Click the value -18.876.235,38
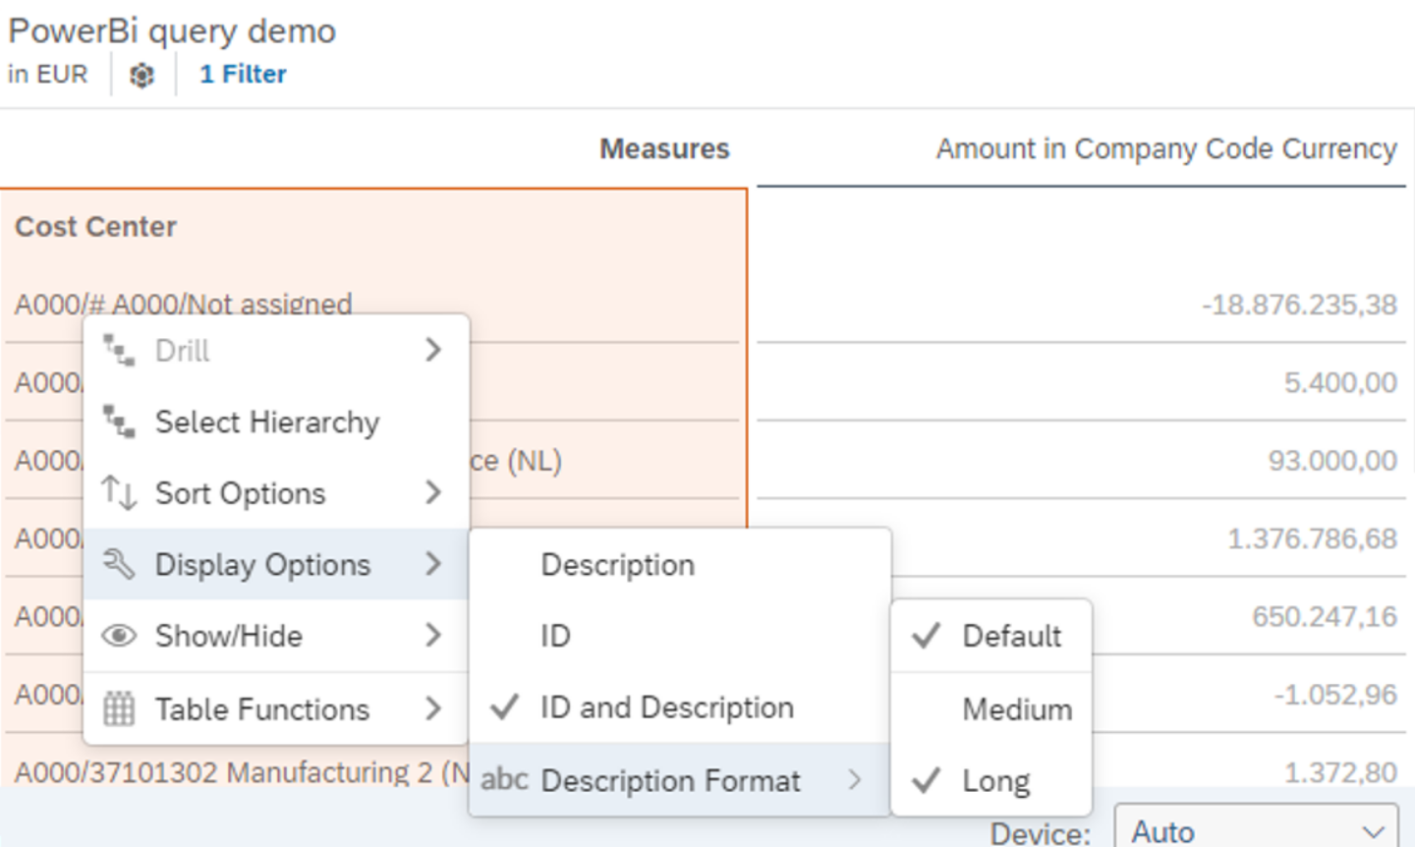 [1299, 305]
